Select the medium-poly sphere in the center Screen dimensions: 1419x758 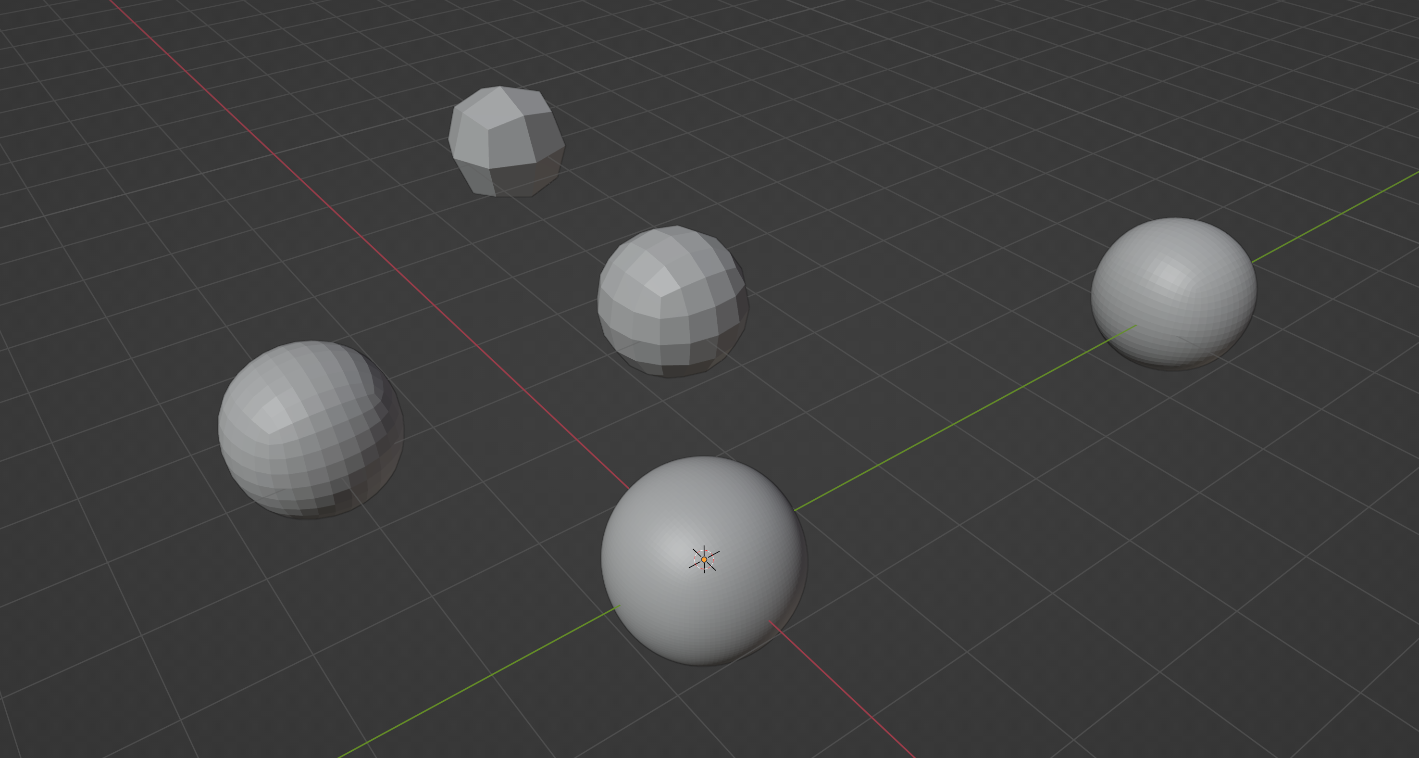click(673, 302)
